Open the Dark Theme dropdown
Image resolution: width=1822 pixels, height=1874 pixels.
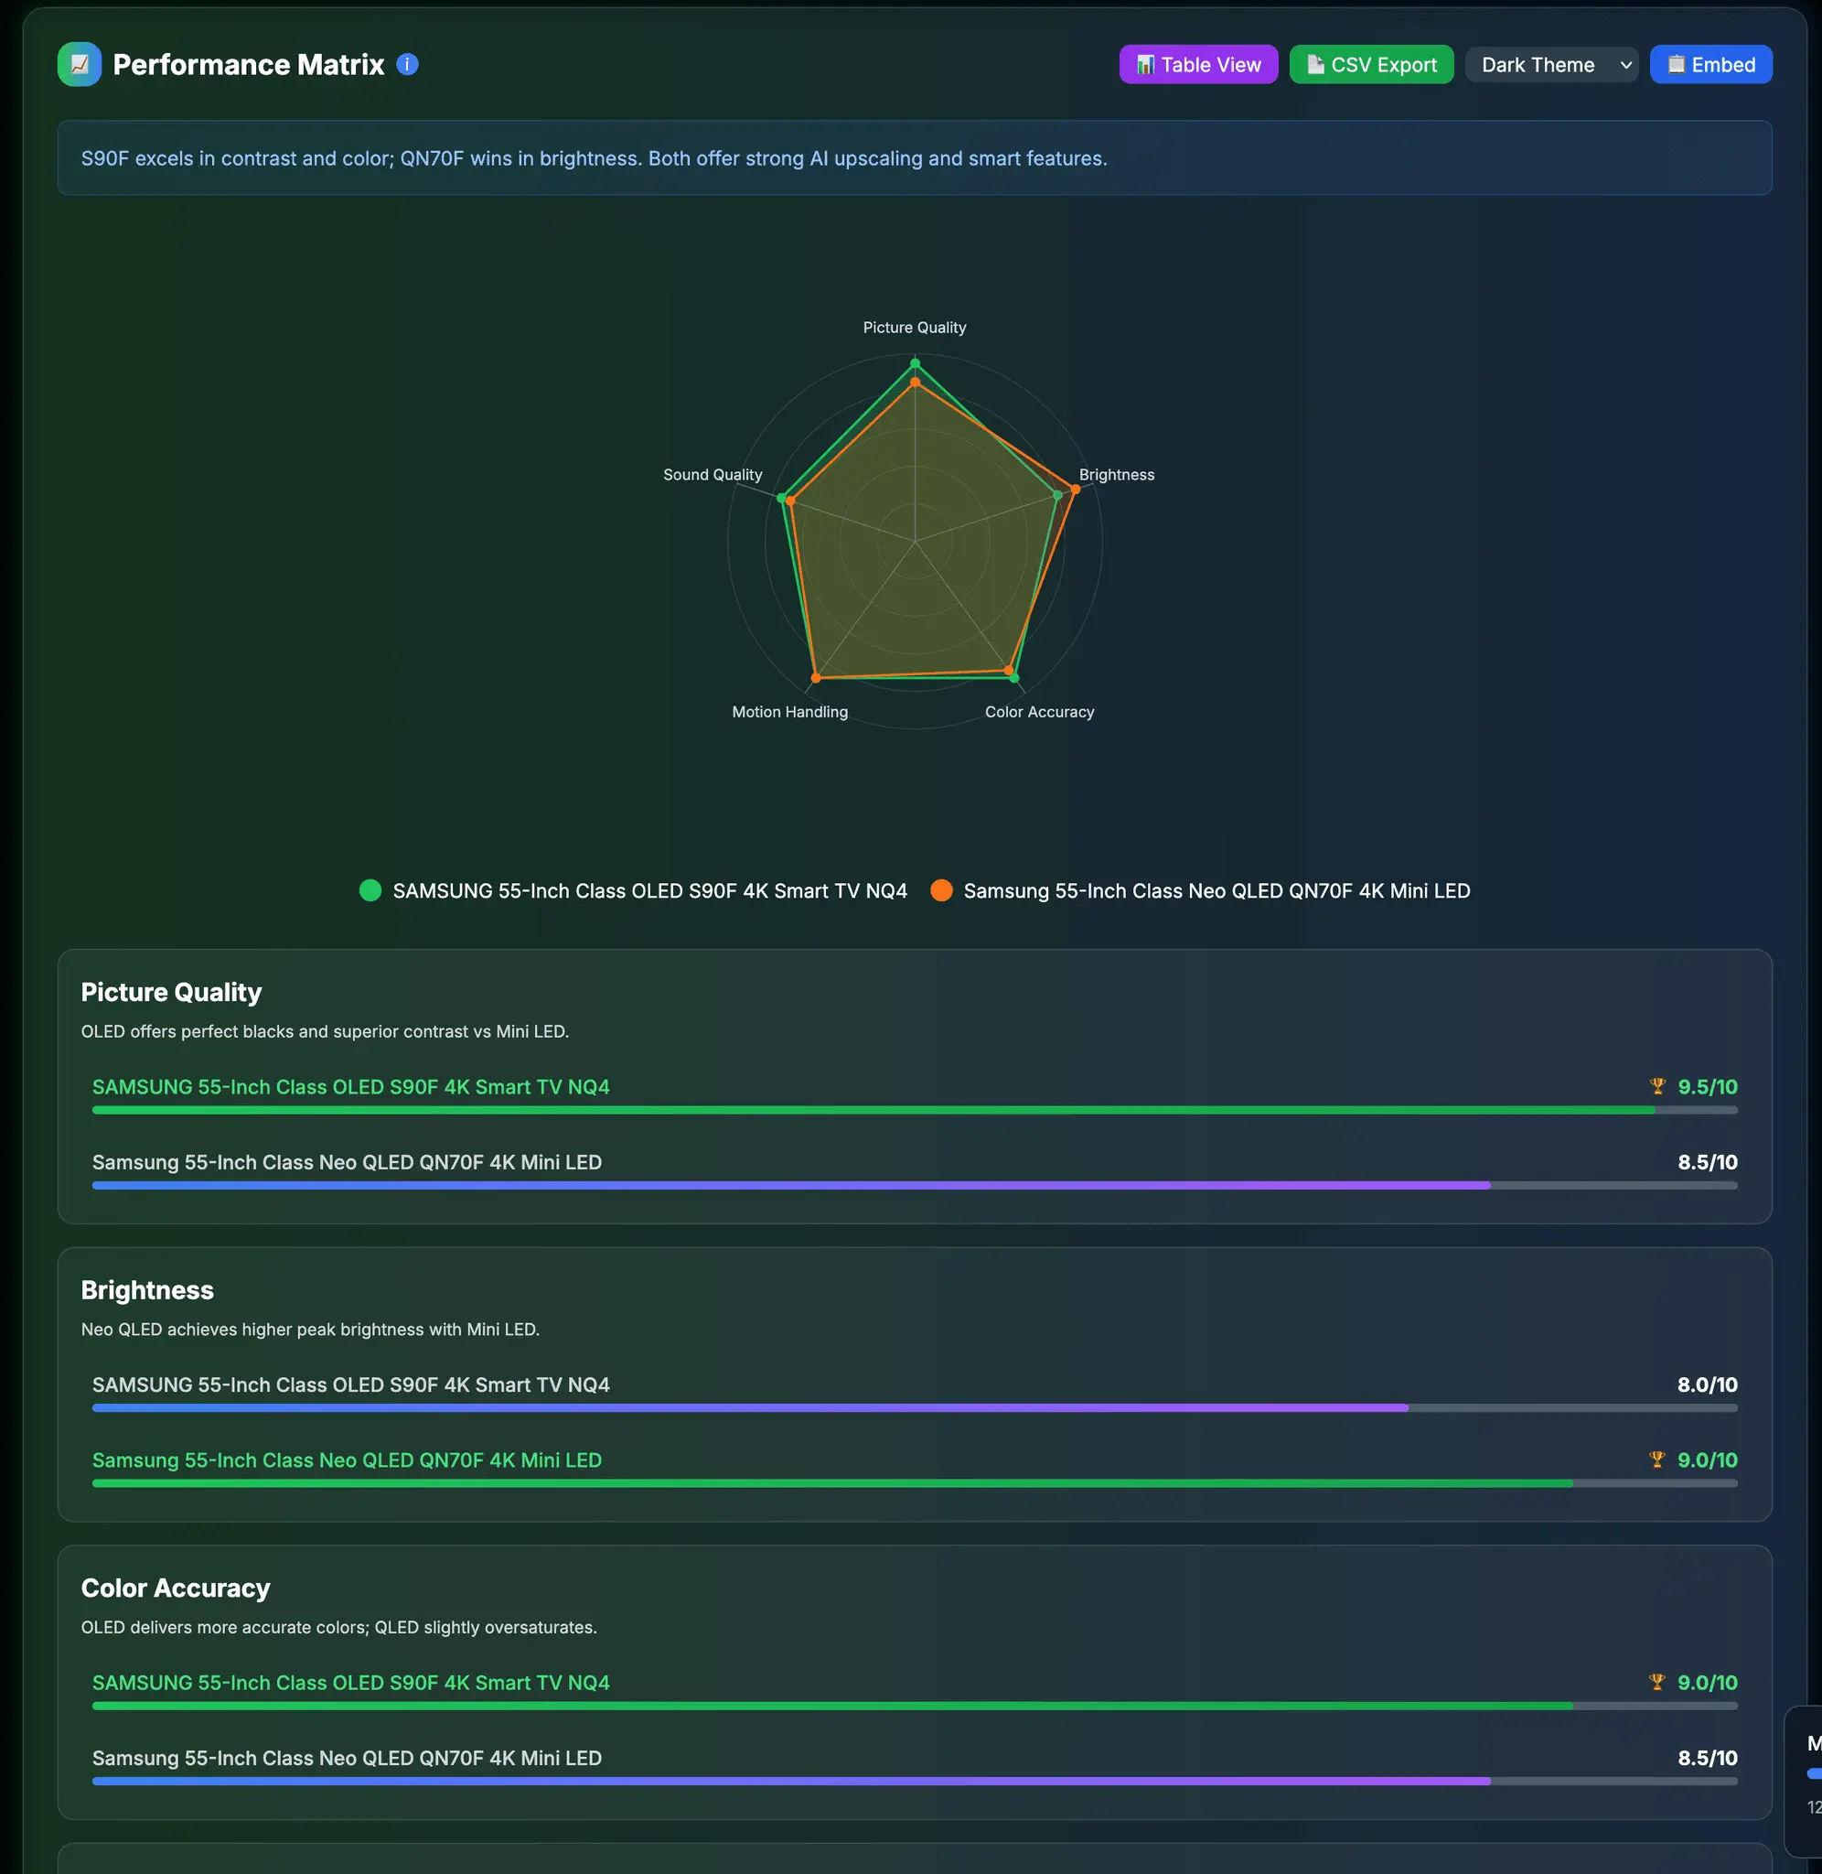(1551, 64)
